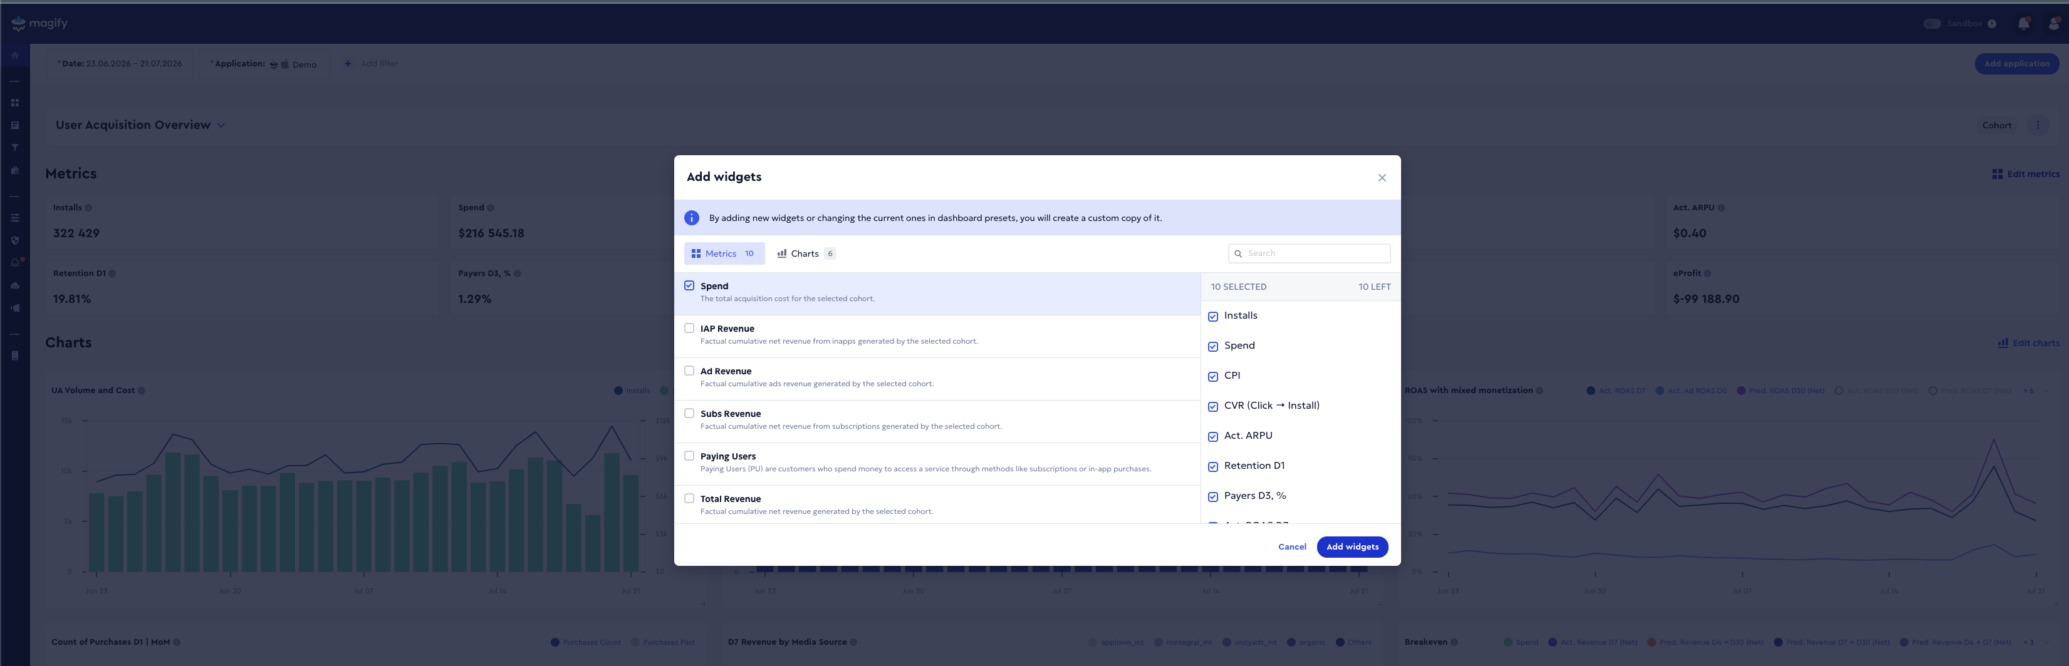The width and height of the screenshot is (2069, 666).
Task: Check the Paying Users metric
Action: pyautogui.click(x=689, y=455)
